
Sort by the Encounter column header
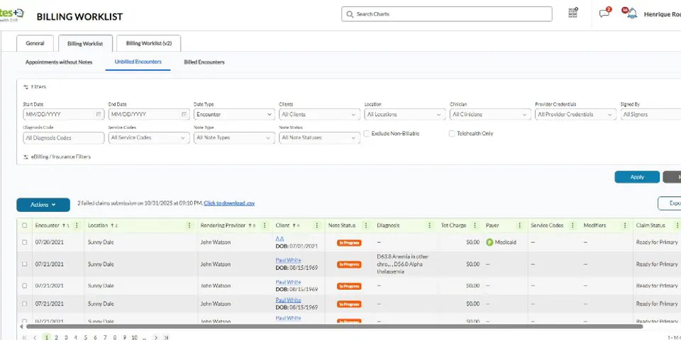pos(48,225)
